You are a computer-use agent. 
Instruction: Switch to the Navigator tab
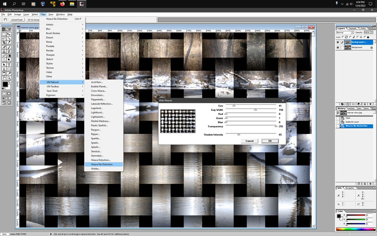pyautogui.click(x=350, y=188)
